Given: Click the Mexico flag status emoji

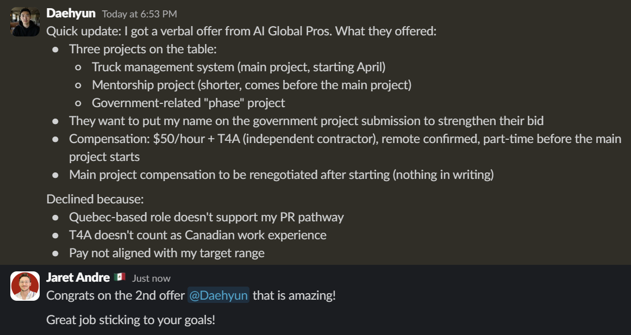Looking at the screenshot, I should coord(120,277).
